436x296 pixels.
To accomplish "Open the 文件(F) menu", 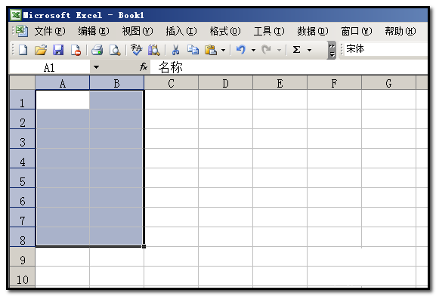I will click(x=50, y=31).
